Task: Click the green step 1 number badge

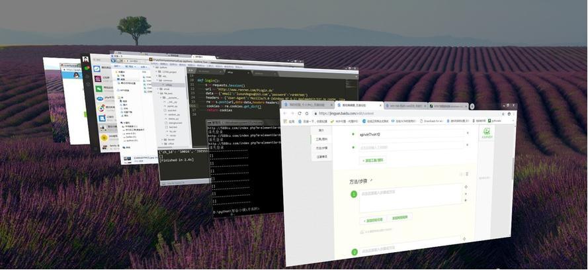Action: point(353,194)
